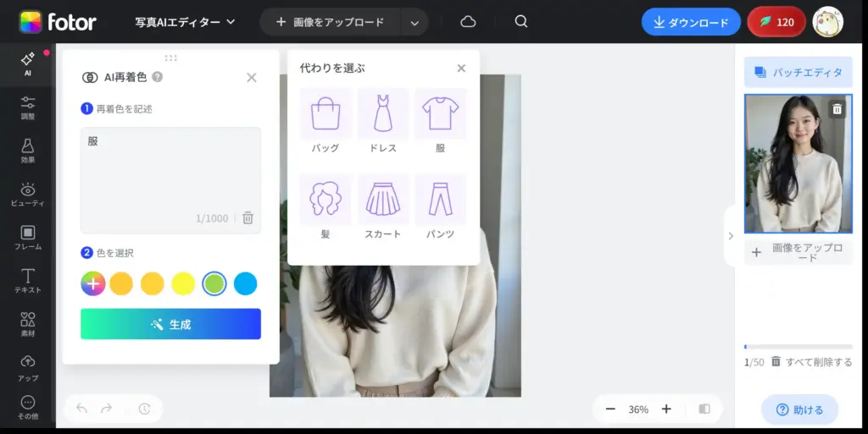
Task: Zoom in with the plus button
Action: (x=666, y=409)
